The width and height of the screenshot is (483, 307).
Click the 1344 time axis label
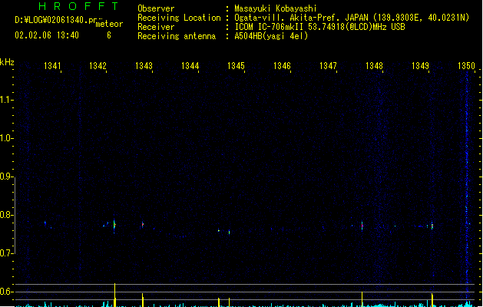190,66
